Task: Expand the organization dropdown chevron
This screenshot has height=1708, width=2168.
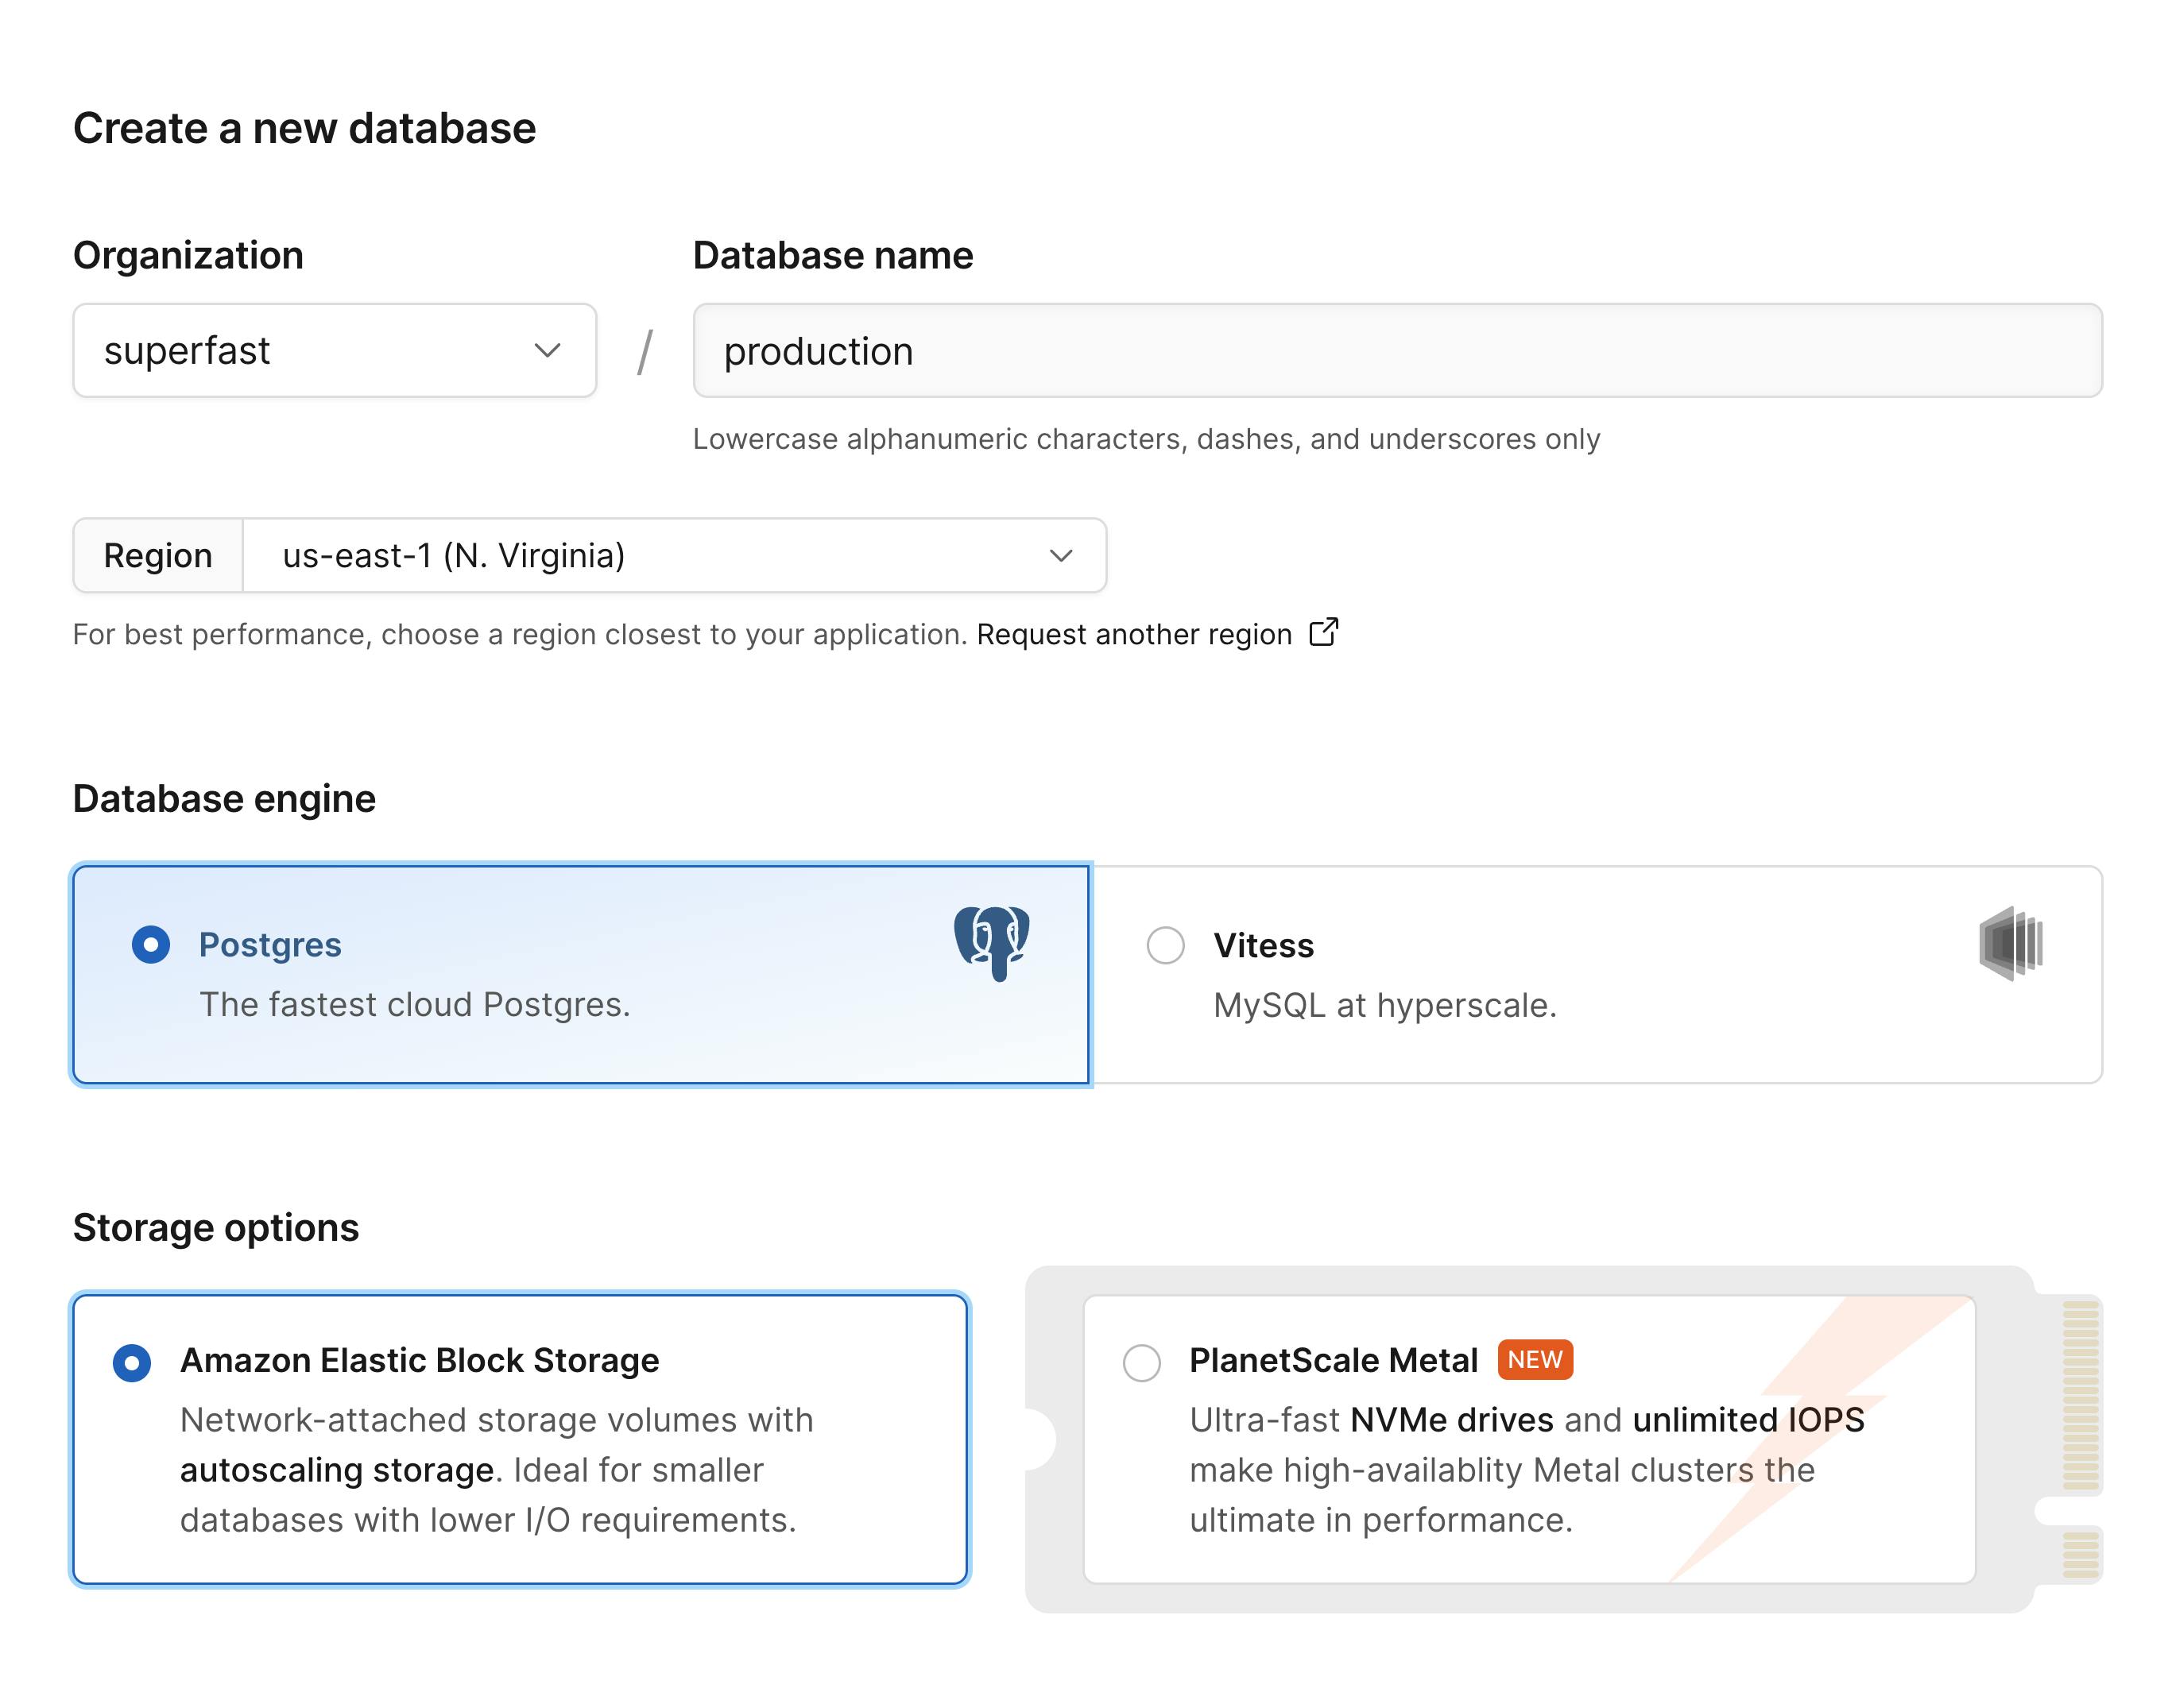Action: pos(546,350)
